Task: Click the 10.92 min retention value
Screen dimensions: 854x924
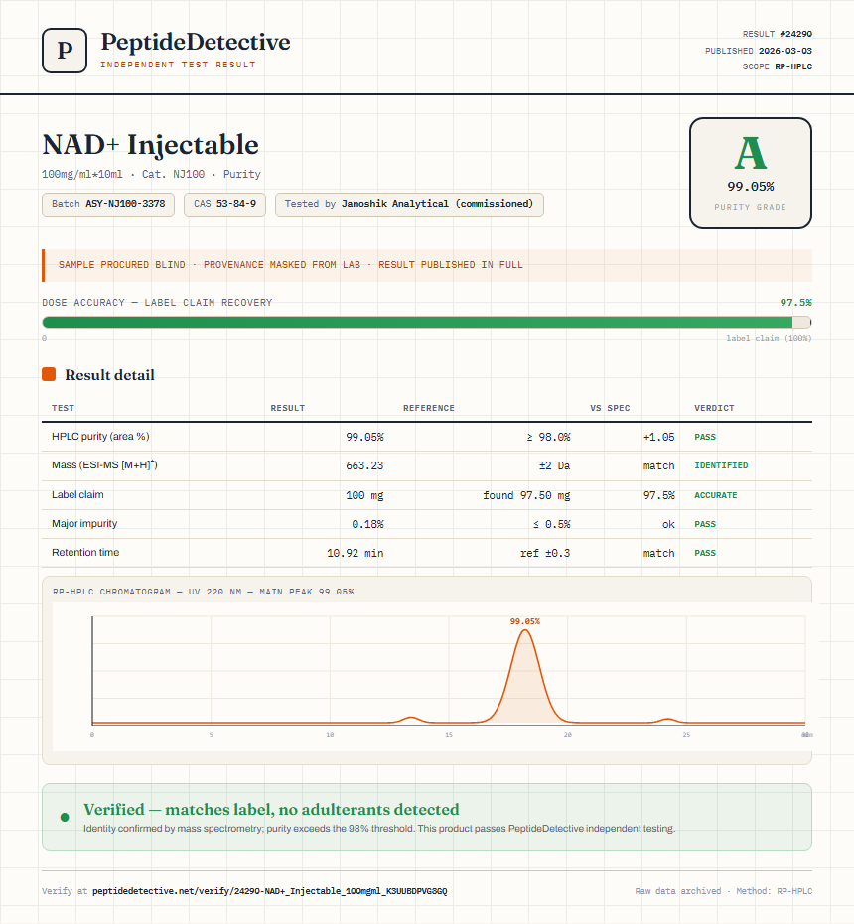Action: pos(356,553)
